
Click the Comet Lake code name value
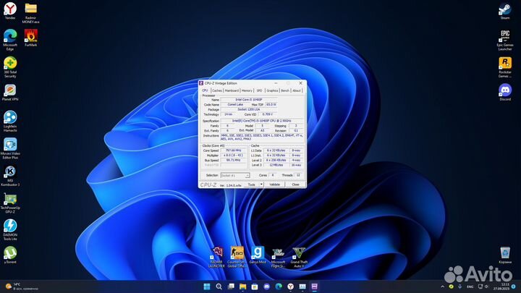(235, 104)
